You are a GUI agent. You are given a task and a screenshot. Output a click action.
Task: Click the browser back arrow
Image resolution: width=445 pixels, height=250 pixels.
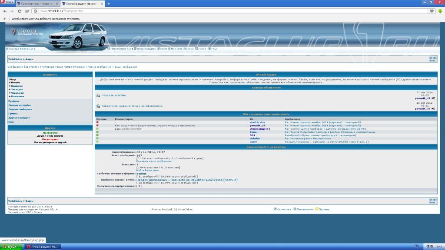pyautogui.click(x=5, y=10)
